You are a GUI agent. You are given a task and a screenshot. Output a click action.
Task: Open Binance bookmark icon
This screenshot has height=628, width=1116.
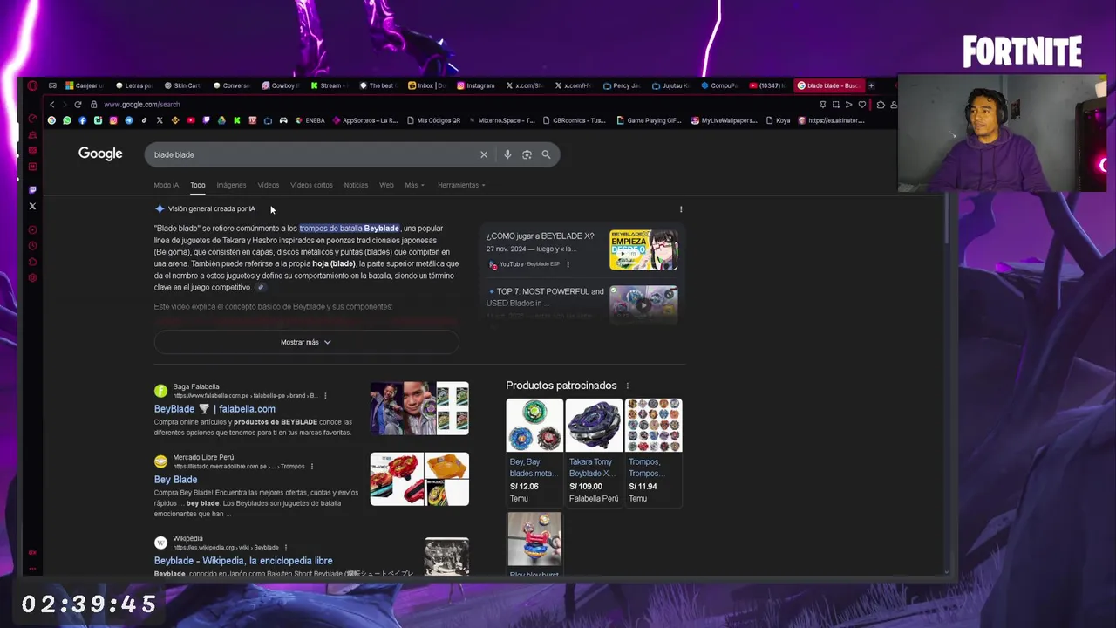pyautogui.click(x=175, y=120)
